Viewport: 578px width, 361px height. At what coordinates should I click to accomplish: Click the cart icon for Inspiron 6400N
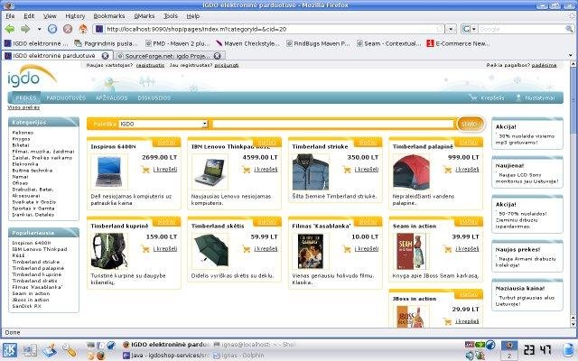145,170
